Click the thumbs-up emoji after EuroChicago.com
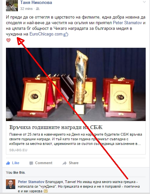Screen dimensions: 150x194 pyautogui.click(x=66, y=34)
